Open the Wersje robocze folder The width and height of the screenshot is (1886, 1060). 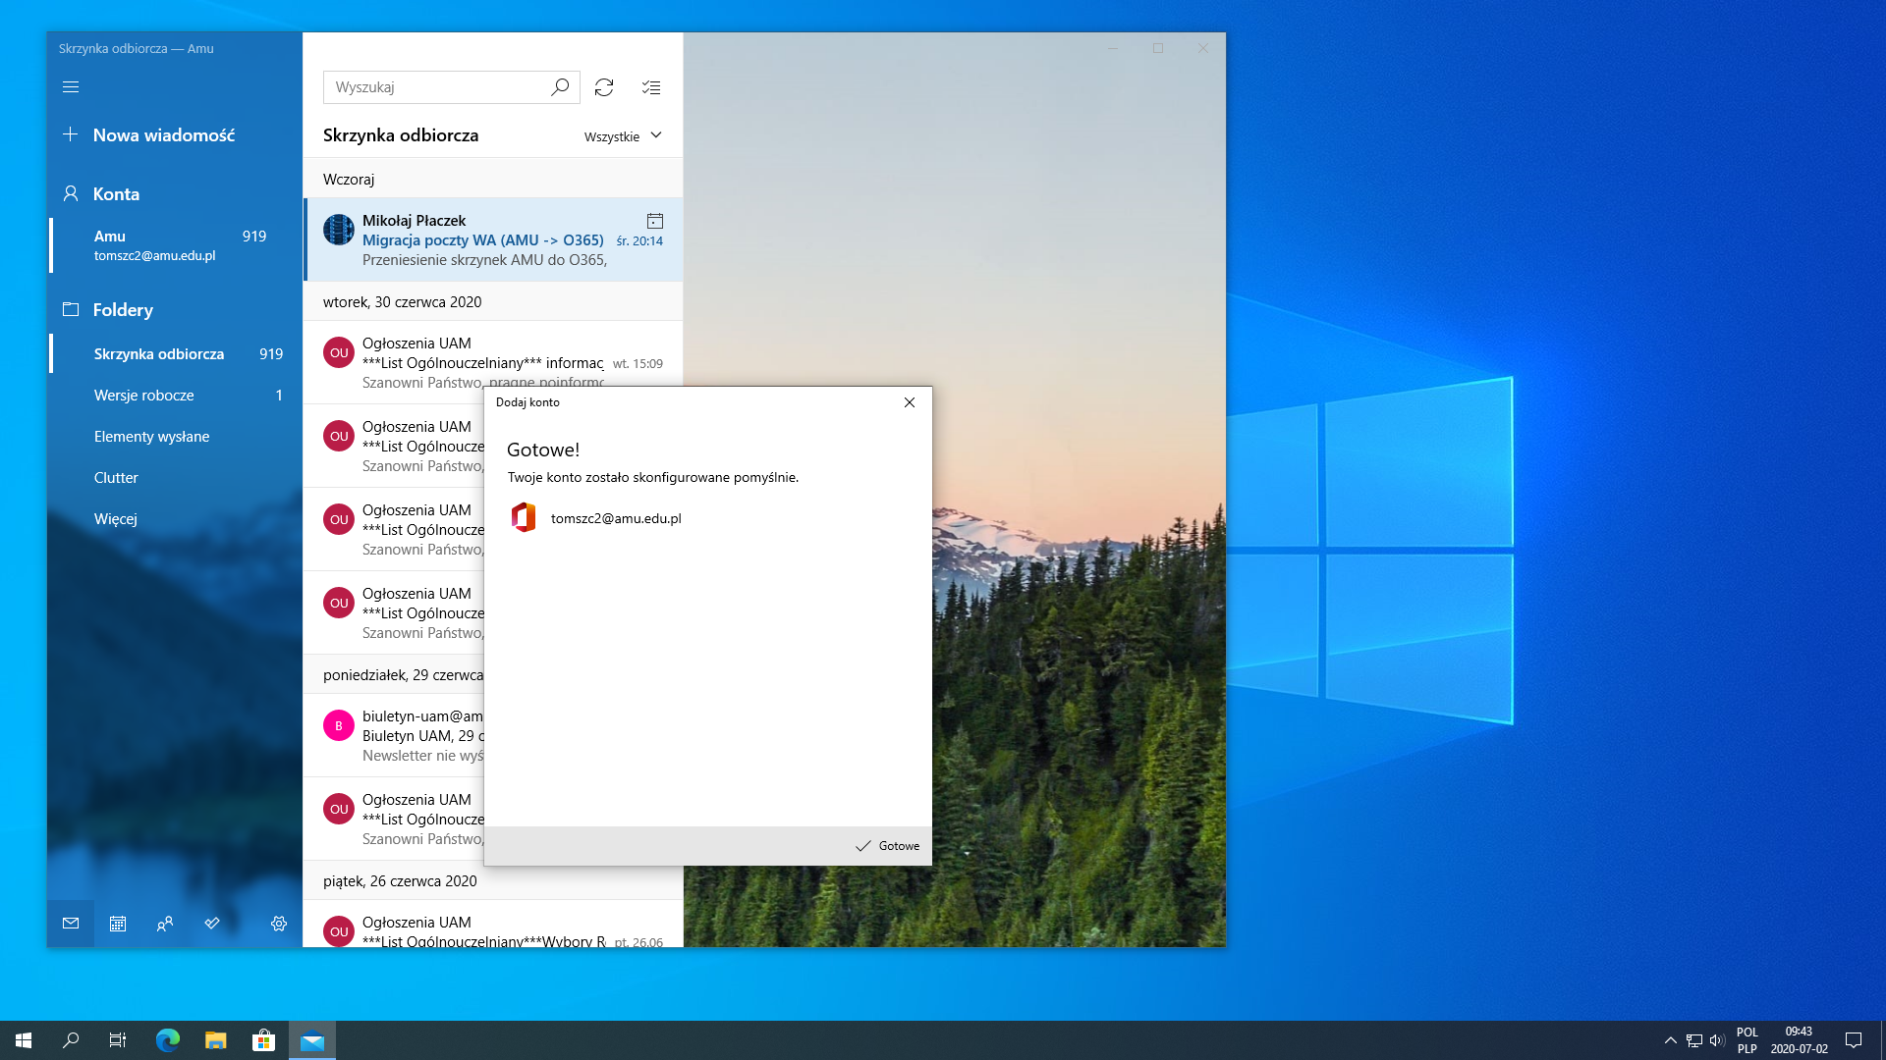pyautogui.click(x=144, y=396)
